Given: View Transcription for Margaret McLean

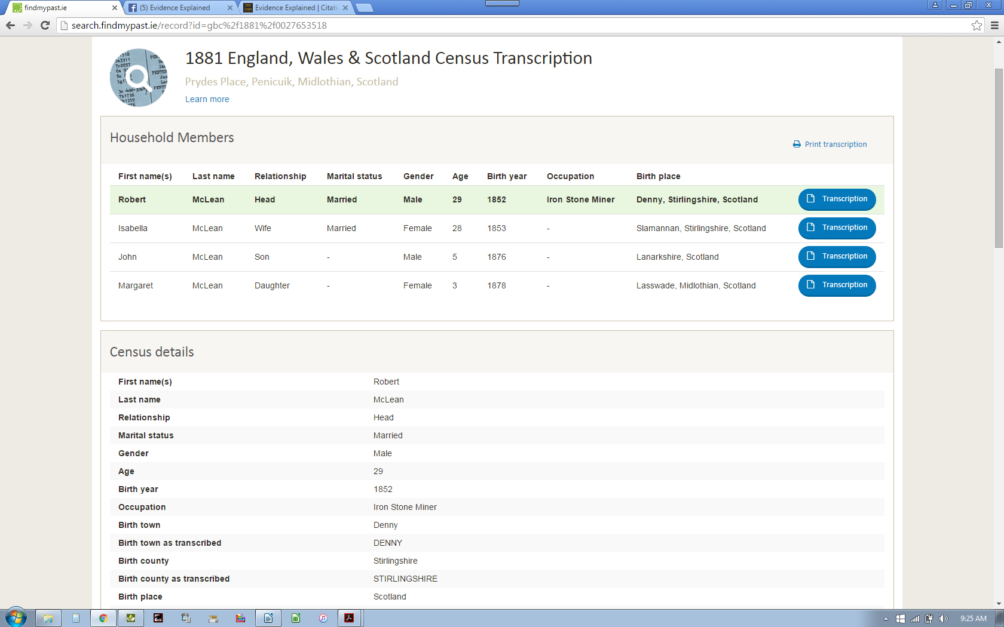Looking at the screenshot, I should point(837,285).
